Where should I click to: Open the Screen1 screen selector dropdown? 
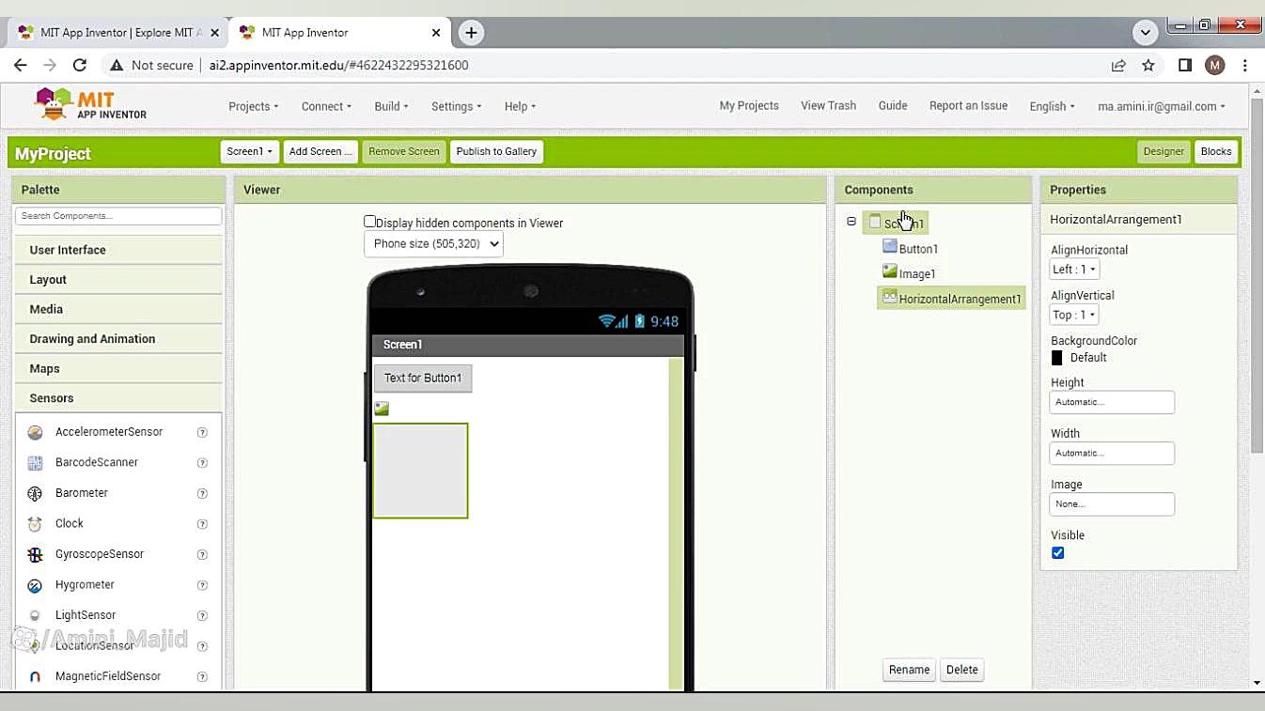click(x=250, y=151)
